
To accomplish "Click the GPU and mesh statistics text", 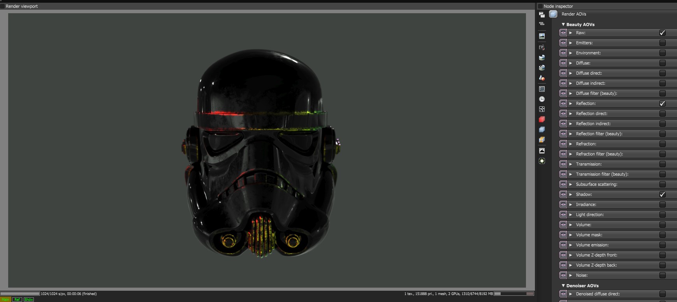I will tap(448, 294).
